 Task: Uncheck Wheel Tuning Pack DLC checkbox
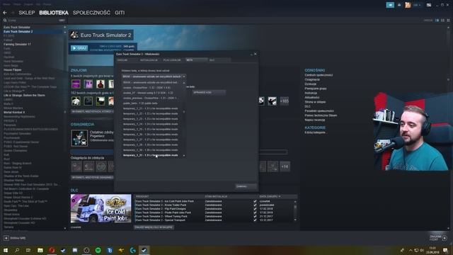(255, 216)
